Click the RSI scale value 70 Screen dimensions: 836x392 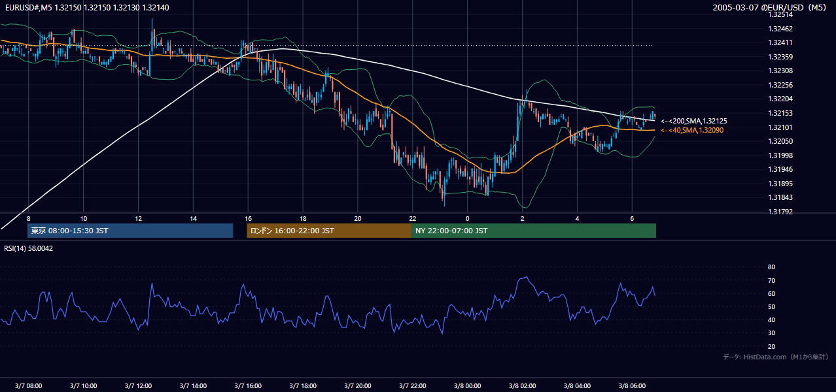pos(771,280)
